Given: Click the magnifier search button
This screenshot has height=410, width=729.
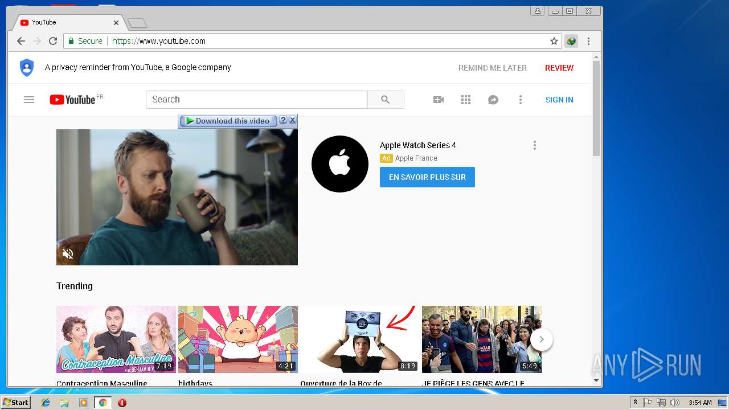Looking at the screenshot, I should coord(386,100).
